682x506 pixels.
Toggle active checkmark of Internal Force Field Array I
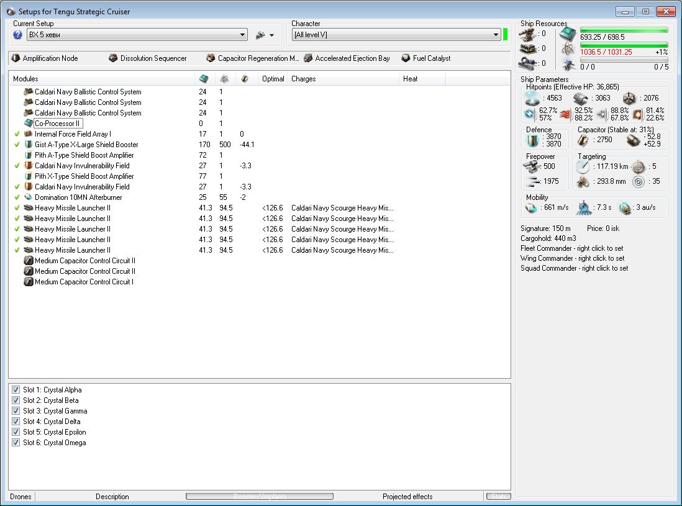coord(17,134)
